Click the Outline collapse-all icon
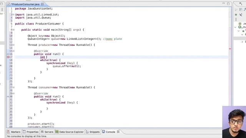 [x=241, y=10]
